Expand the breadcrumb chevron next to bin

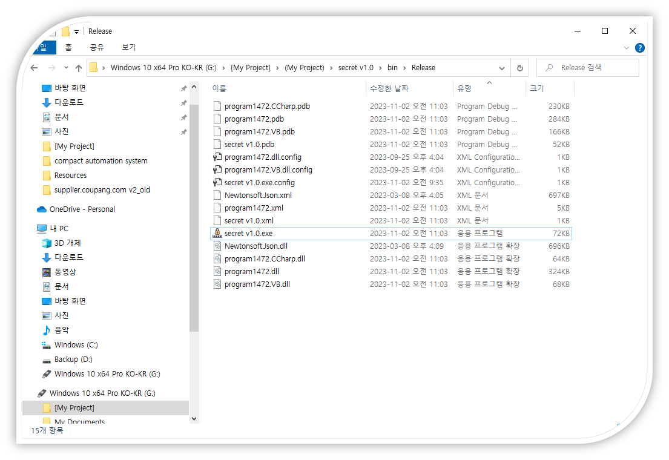(x=406, y=68)
